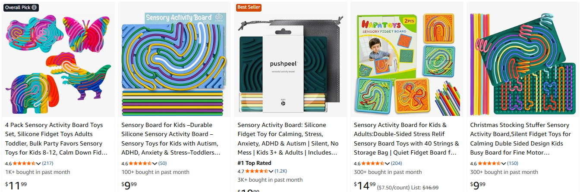Open Sensory Activity Board Silicone Fidget Toy title

point(288,139)
